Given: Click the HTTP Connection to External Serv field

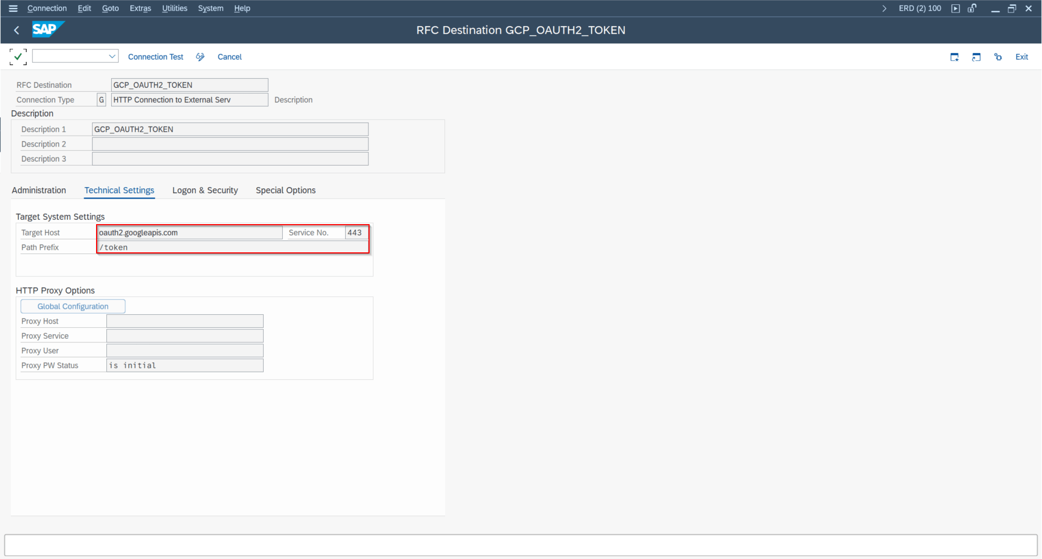Looking at the screenshot, I should 189,100.
